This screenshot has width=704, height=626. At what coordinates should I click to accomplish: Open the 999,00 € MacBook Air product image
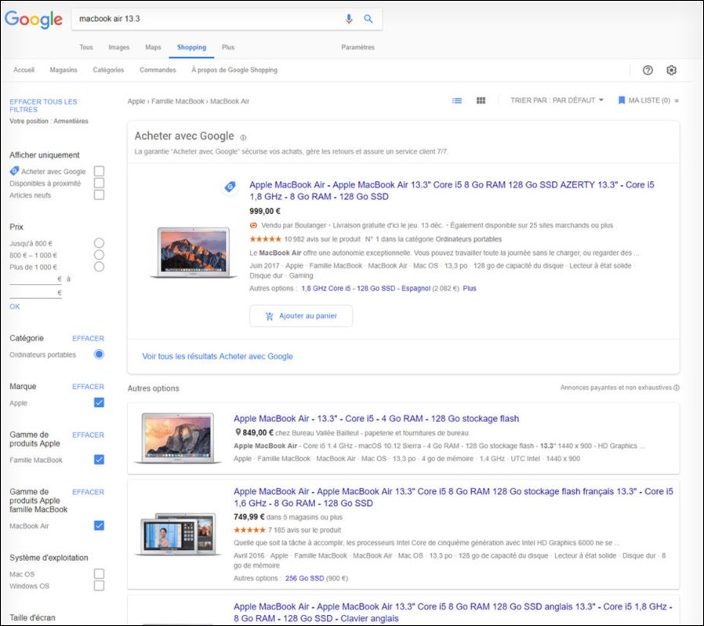194,253
